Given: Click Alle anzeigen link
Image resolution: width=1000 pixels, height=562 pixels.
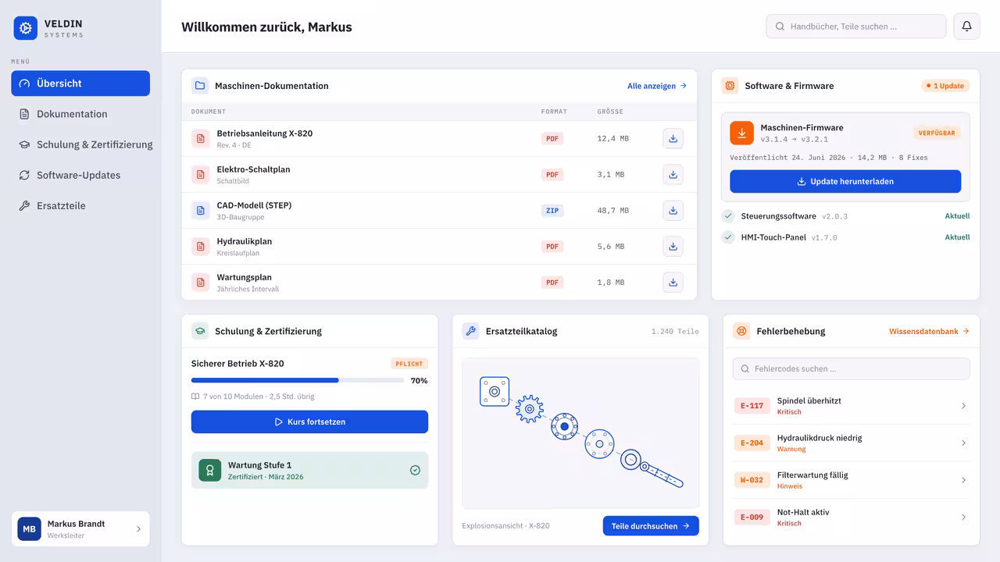Looking at the screenshot, I should [x=657, y=86].
